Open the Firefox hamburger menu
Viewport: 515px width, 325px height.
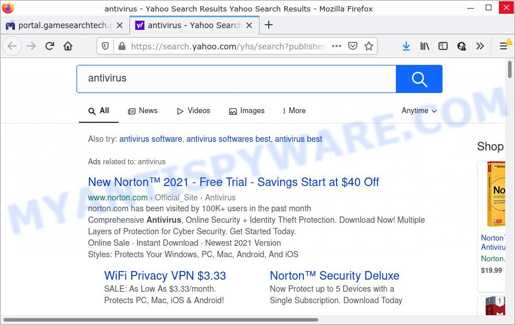[503, 46]
